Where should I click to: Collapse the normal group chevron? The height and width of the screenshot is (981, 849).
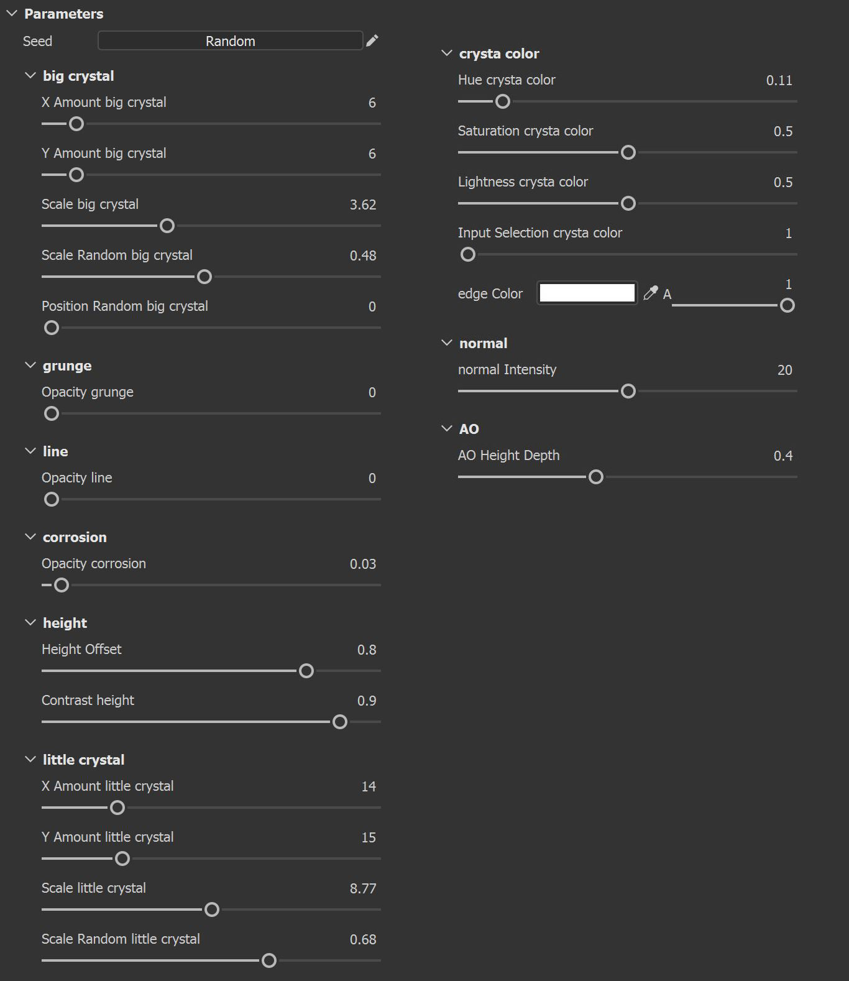point(447,343)
